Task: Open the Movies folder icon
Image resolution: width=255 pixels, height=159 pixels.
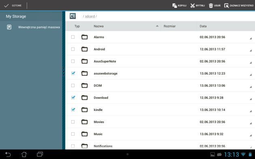Action: 85,122
